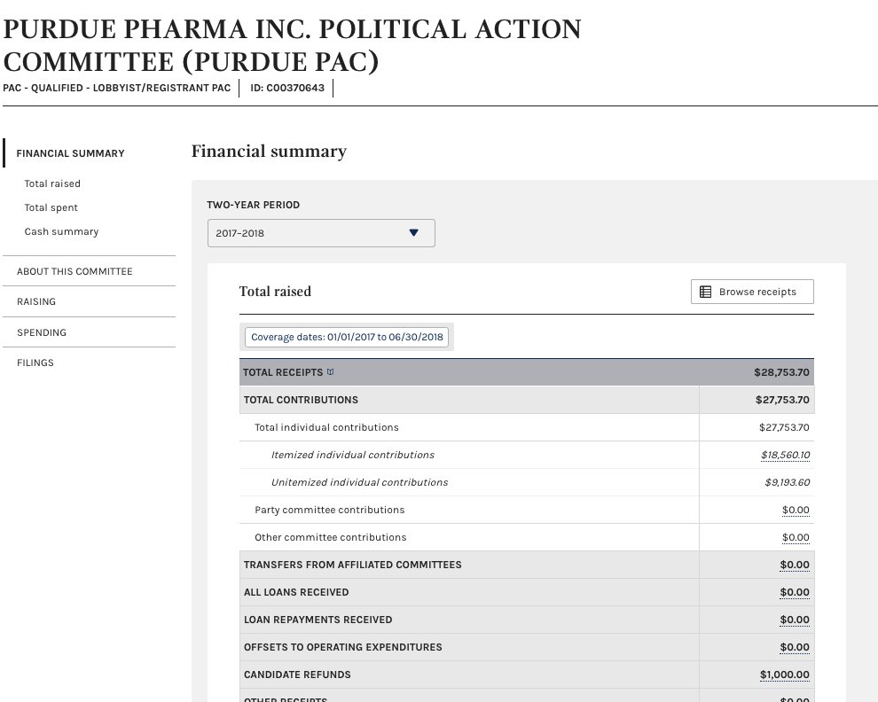Click the committee ID C00370643
Image resolution: width=878 pixels, height=702 pixels.
(287, 88)
